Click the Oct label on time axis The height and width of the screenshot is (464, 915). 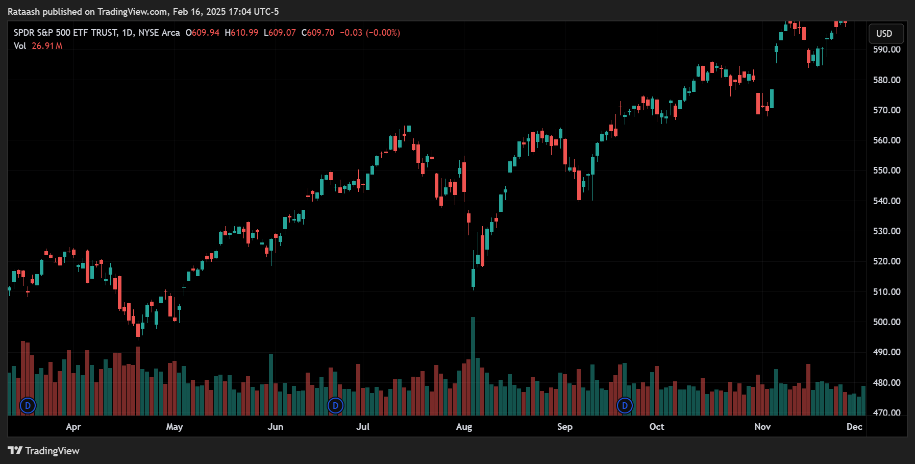pyautogui.click(x=657, y=427)
